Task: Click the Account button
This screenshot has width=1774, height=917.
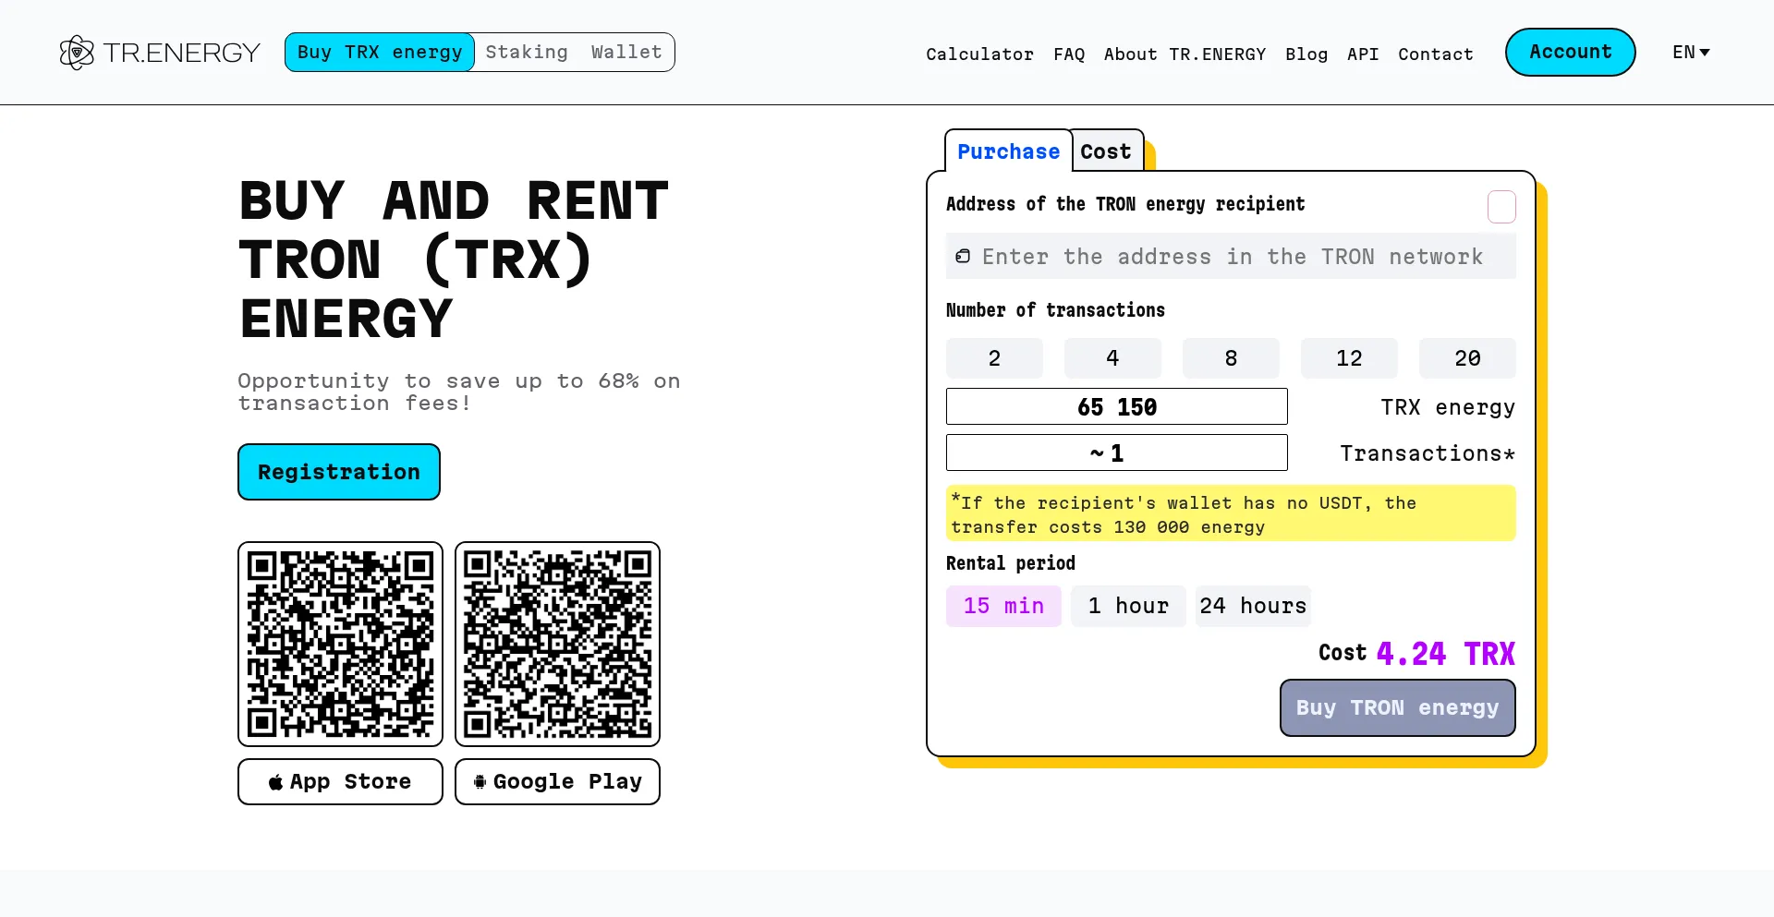Action: point(1571,52)
